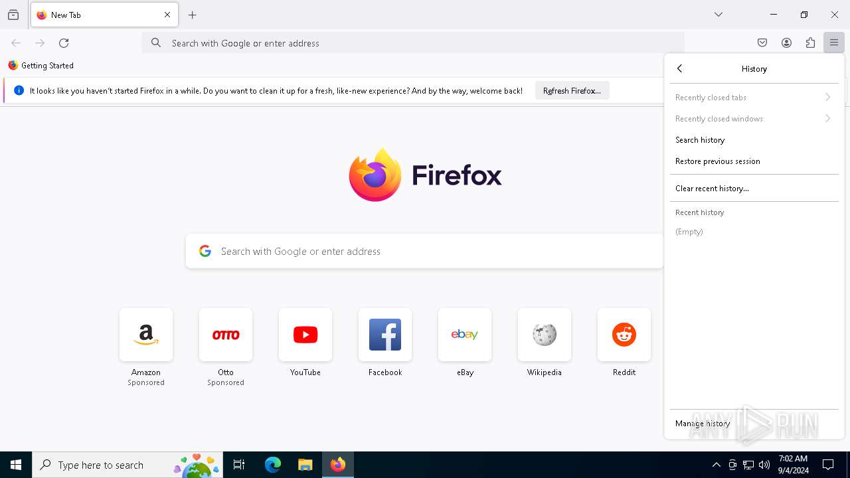Screen dimensions: 850x478
Task: Click the forward navigation arrow
Action: coord(40,43)
